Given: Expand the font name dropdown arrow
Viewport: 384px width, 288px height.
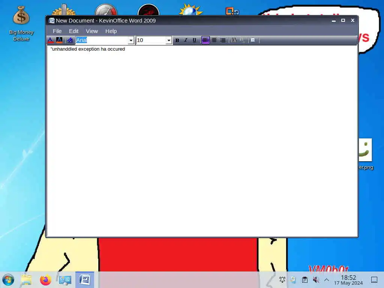Looking at the screenshot, I should (131, 40).
